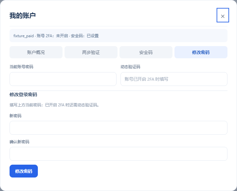Open the 两步验证 tab
The height and width of the screenshot is (191, 237).
tap(91, 52)
